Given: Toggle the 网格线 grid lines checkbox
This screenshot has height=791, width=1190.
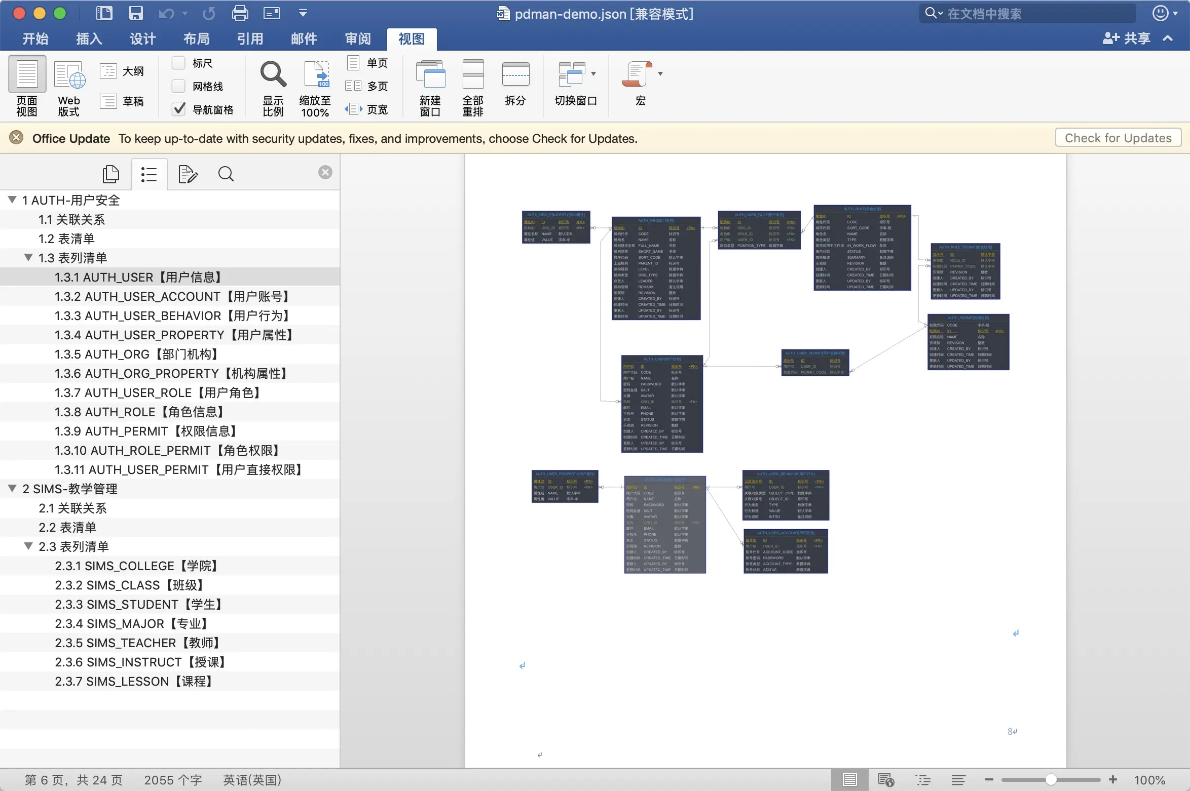Looking at the screenshot, I should (x=177, y=86).
